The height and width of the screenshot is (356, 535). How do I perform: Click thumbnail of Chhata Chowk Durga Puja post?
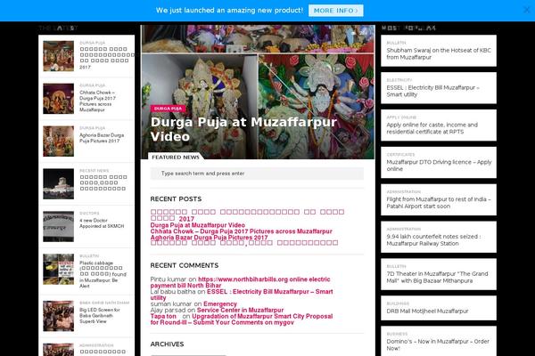click(x=58, y=99)
